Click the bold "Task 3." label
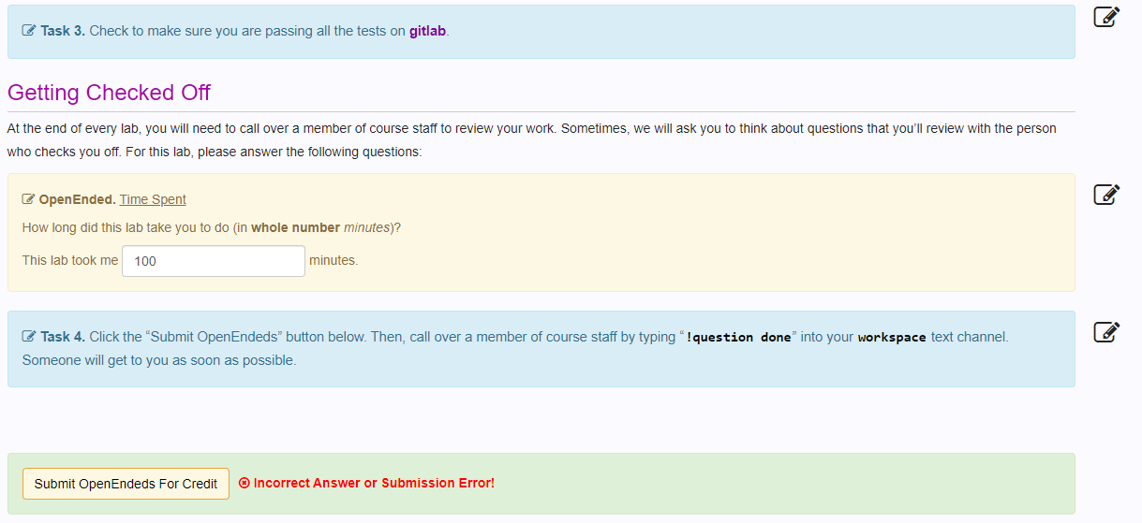The height and width of the screenshot is (523, 1142). [x=63, y=31]
